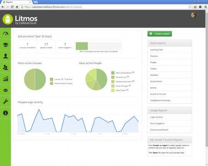Open the Survey quick report

coord(170,88)
